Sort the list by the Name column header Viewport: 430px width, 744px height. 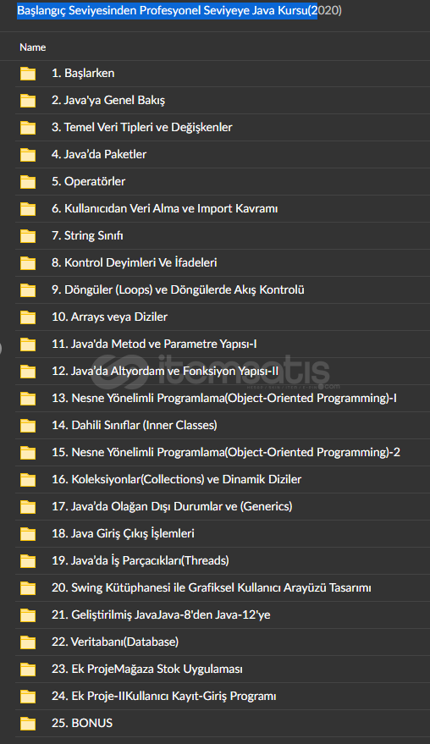33,47
